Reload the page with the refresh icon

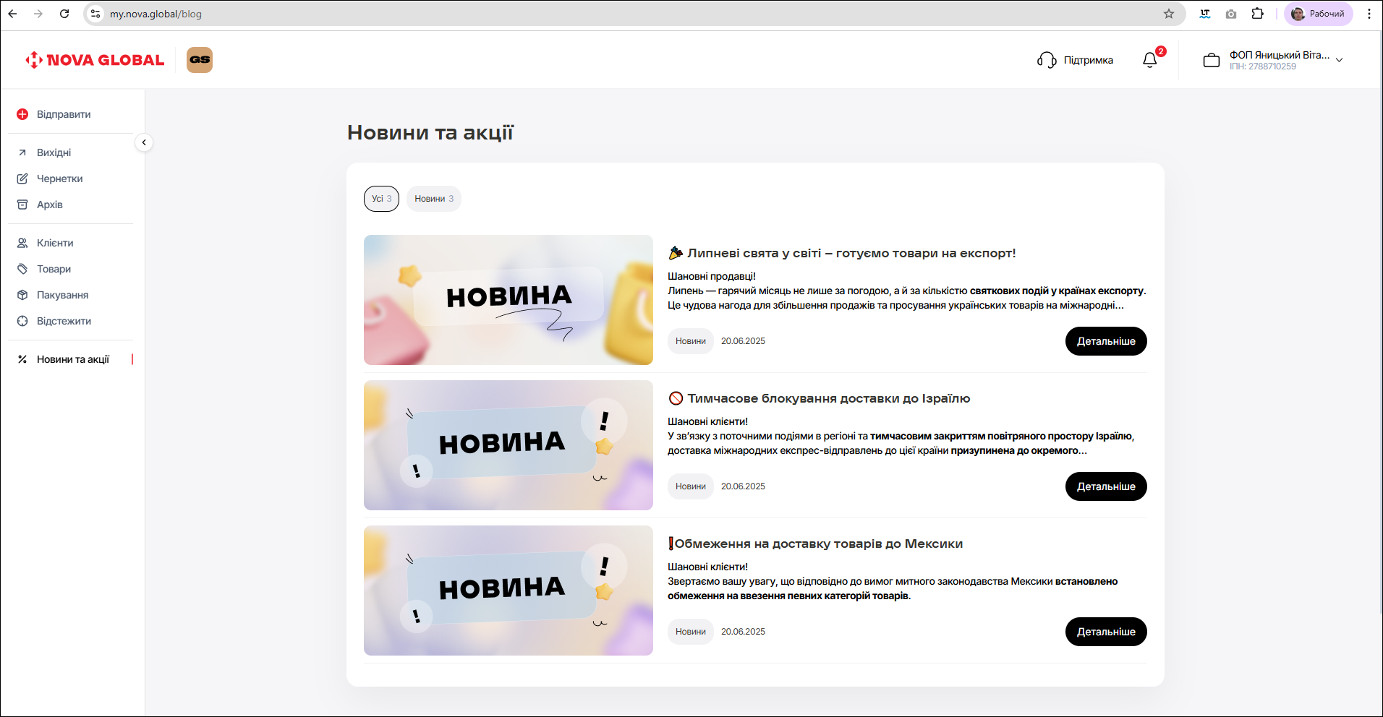(x=64, y=14)
